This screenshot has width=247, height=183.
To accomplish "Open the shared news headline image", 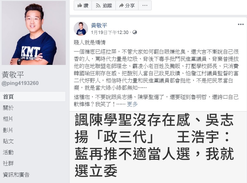I will [158, 147].
